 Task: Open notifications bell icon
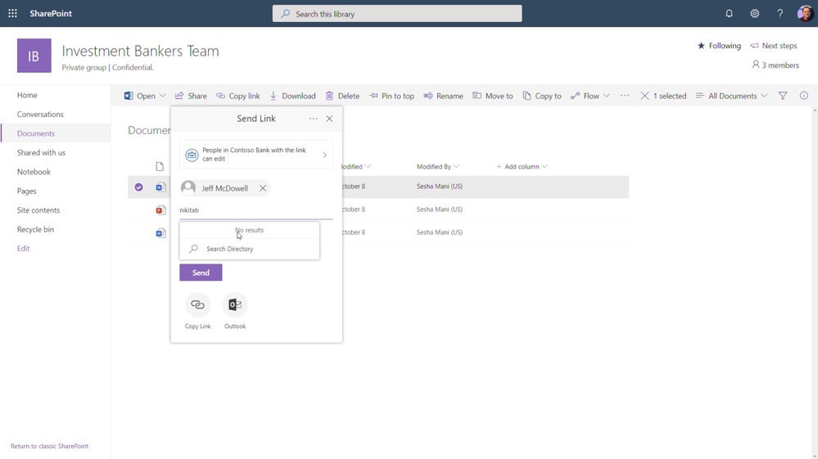pyautogui.click(x=729, y=14)
